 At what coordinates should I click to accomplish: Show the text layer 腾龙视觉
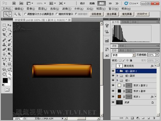[x=113, y=66]
